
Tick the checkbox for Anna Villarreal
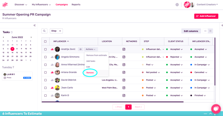tap(45, 65)
